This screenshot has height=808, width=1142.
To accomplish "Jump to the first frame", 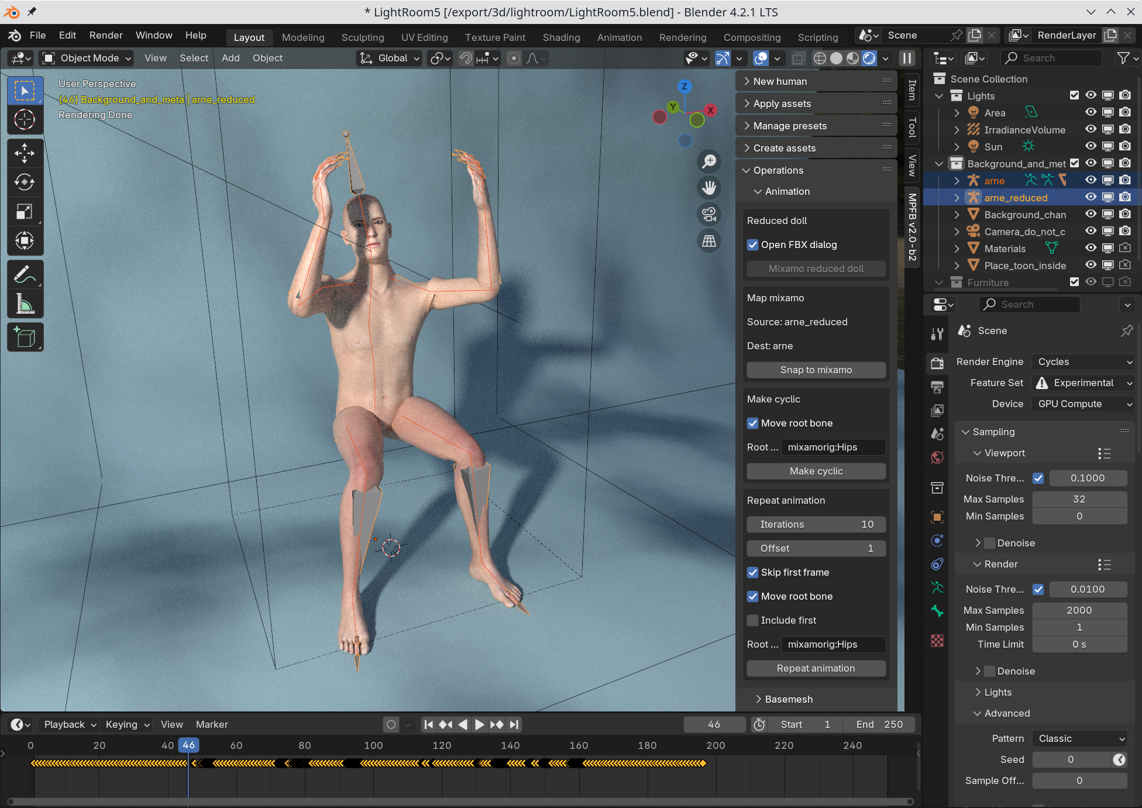I will pyautogui.click(x=428, y=724).
